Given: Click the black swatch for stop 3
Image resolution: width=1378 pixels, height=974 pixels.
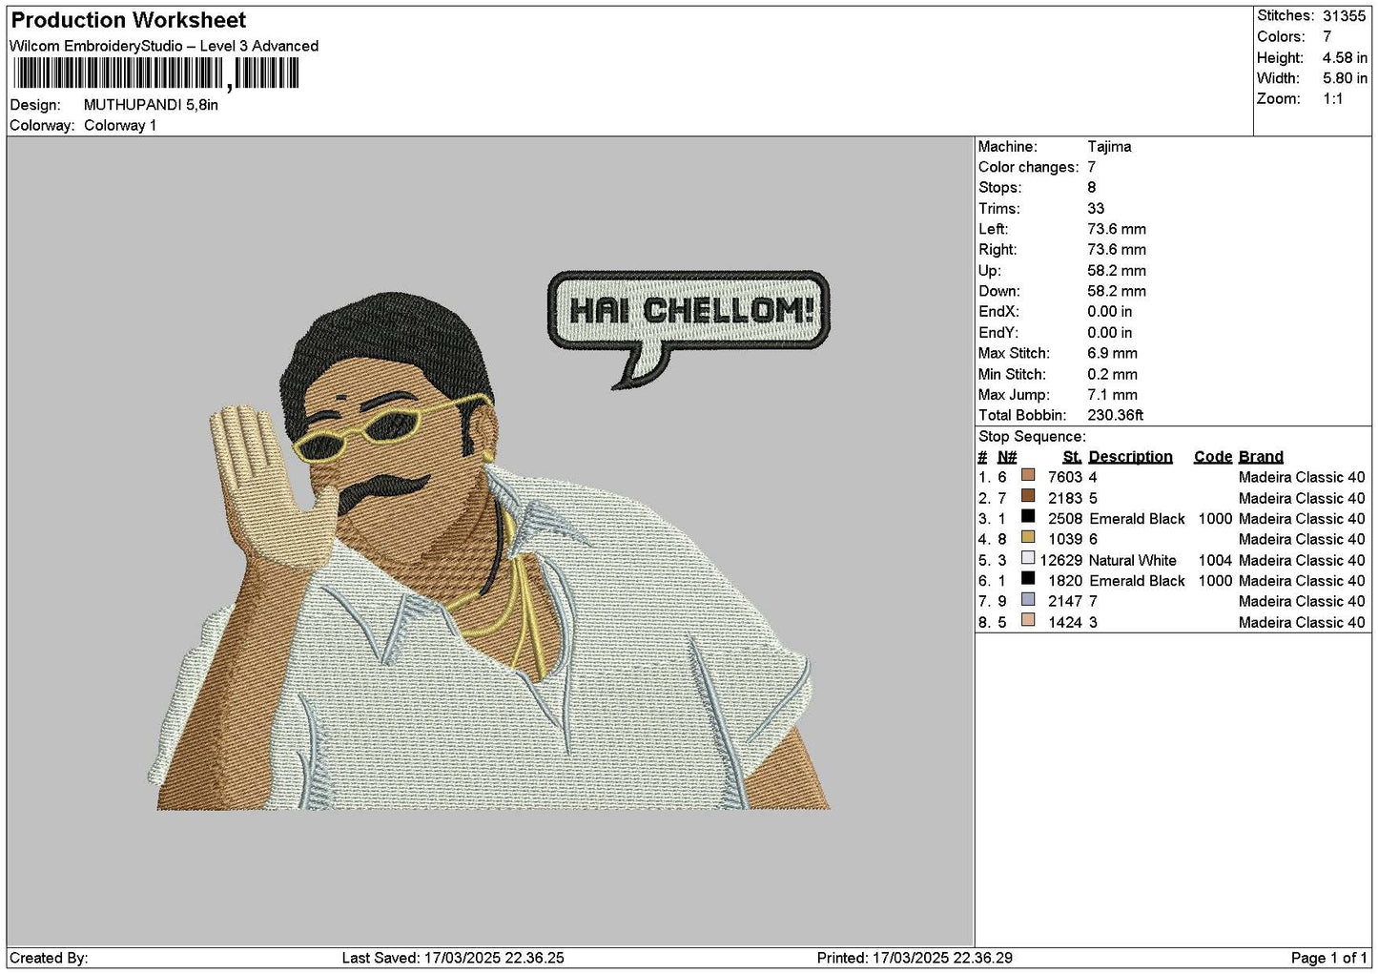Looking at the screenshot, I should click(1028, 517).
